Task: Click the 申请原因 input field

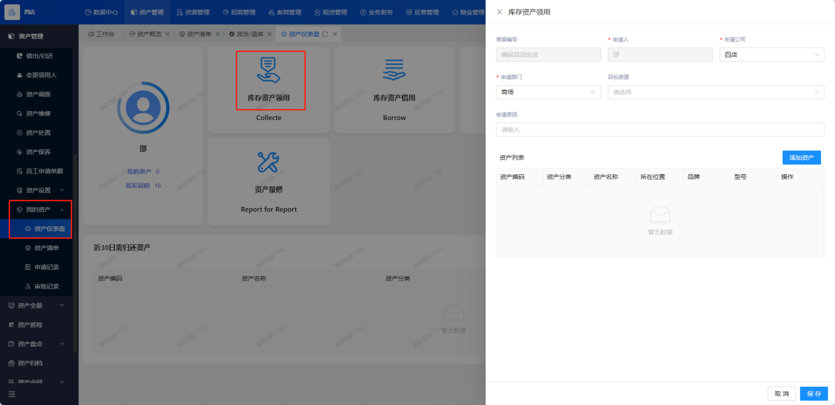Action: (x=660, y=130)
